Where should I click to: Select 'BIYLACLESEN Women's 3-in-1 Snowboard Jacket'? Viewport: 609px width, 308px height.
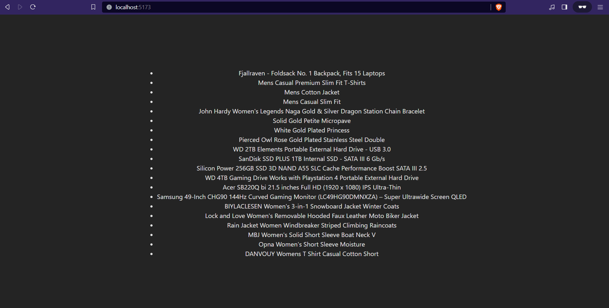(312, 206)
